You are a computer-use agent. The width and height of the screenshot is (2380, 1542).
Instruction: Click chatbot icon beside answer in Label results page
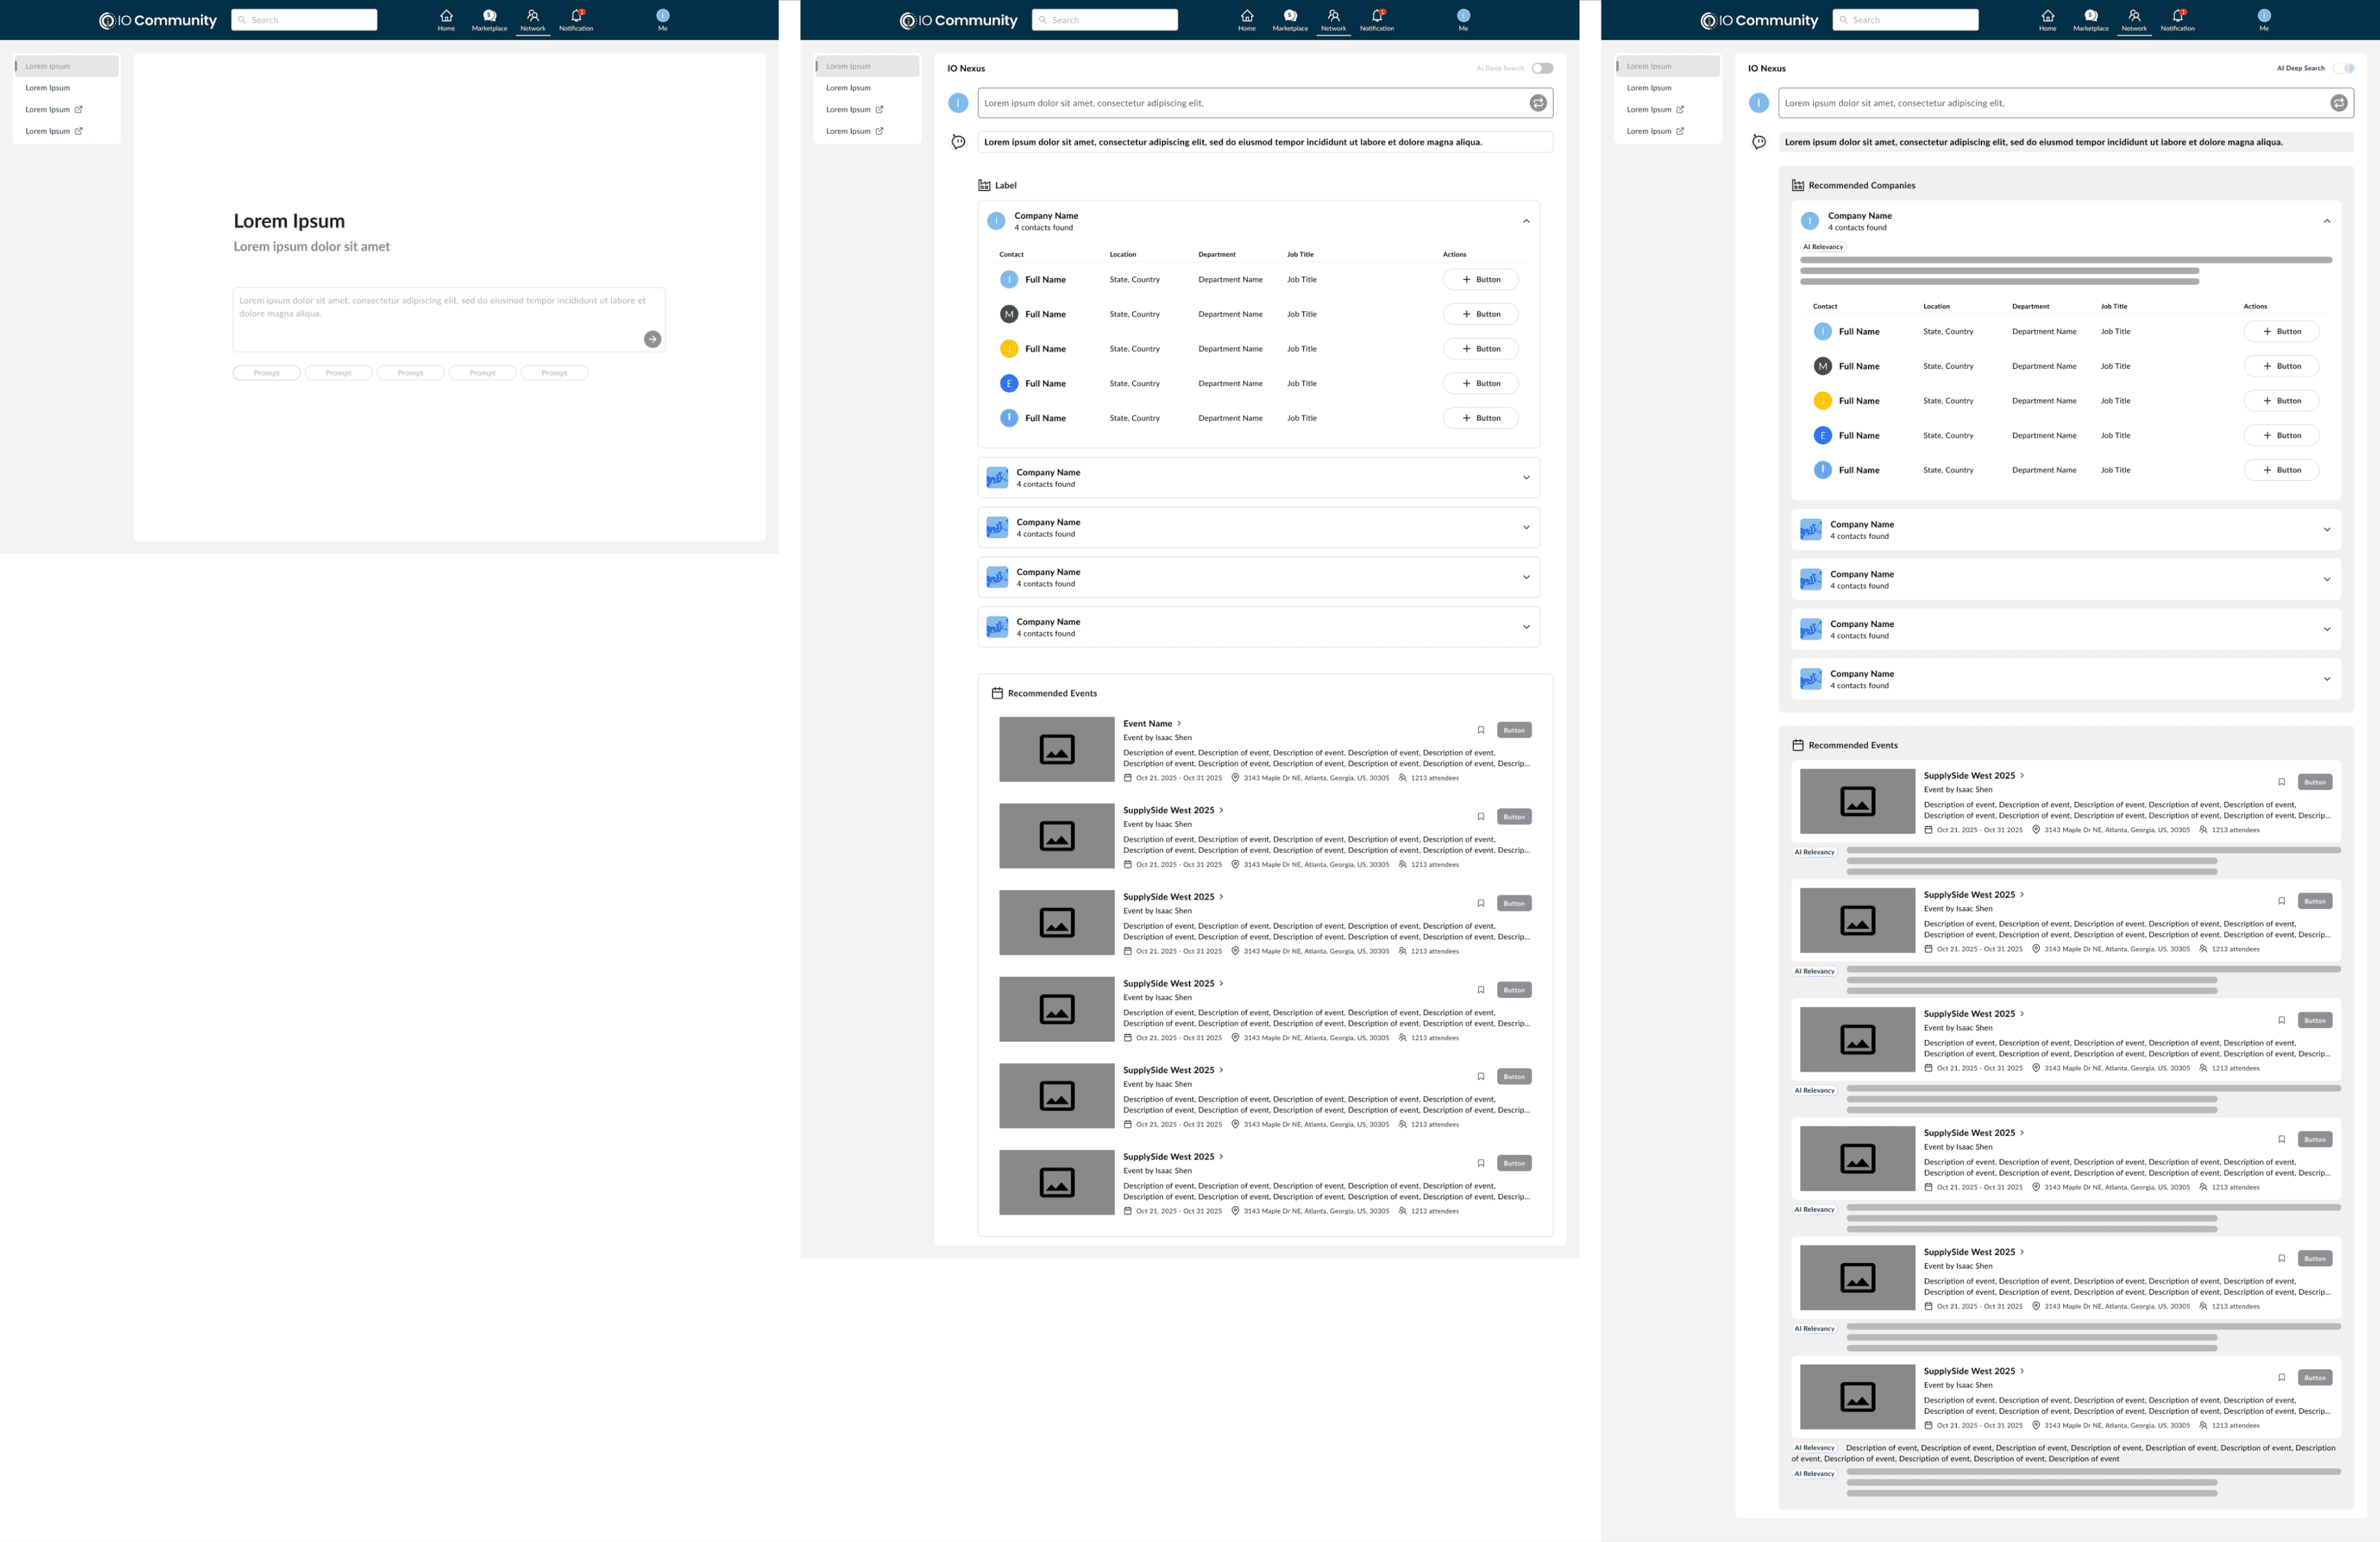958,142
